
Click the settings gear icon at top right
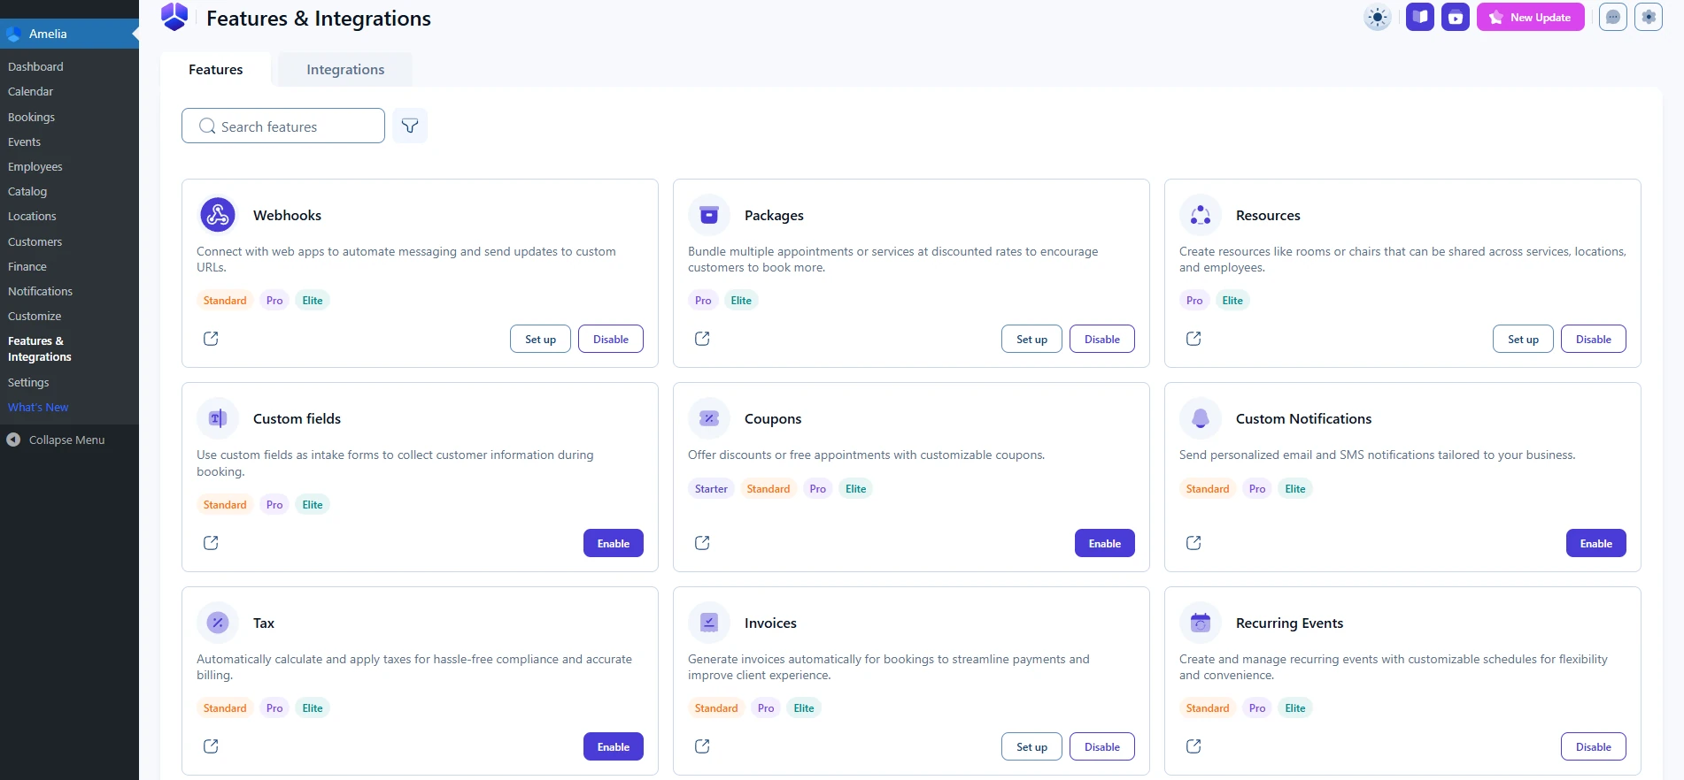1648,18
